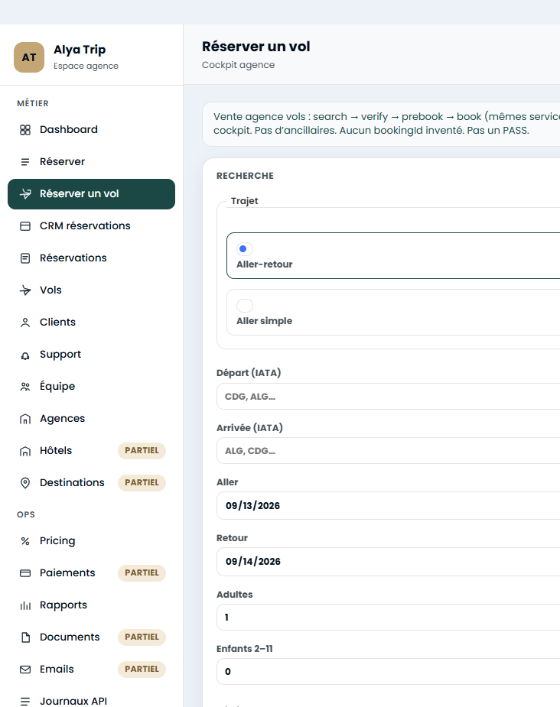This screenshot has height=707, width=560.
Task: Click the Vols plane icon
Action: click(25, 290)
